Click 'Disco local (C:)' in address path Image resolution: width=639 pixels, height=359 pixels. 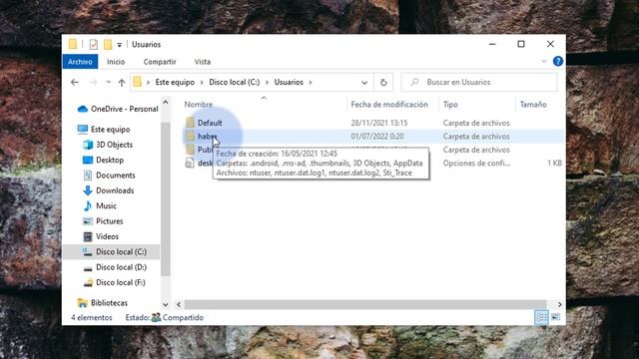235,82
